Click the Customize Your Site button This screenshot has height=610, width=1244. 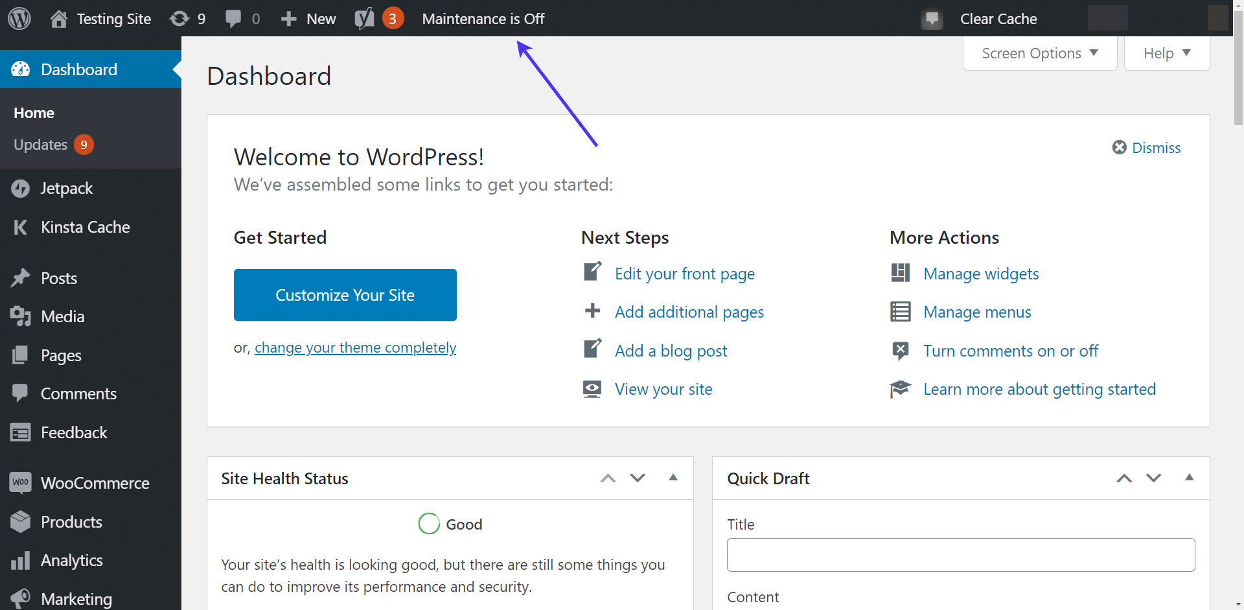(x=345, y=295)
